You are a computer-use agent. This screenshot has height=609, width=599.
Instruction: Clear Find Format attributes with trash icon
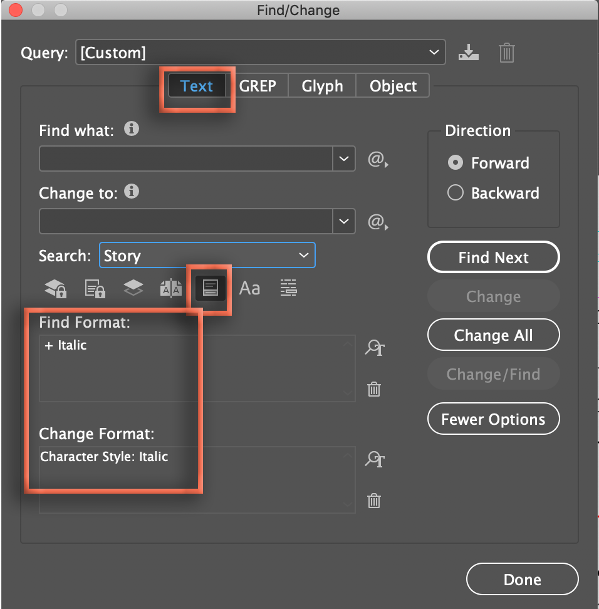pyautogui.click(x=374, y=389)
